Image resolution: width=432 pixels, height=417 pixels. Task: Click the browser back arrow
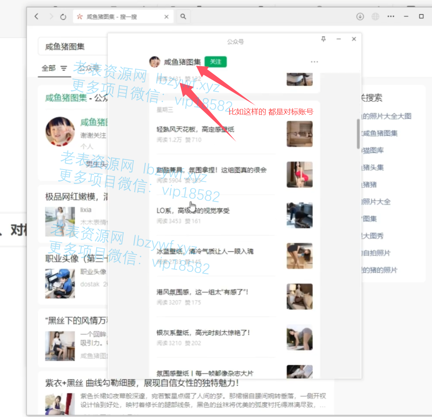click(36, 17)
